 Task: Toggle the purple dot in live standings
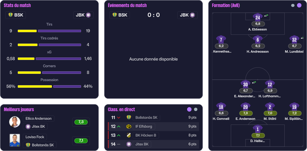pyautogui.click(x=189, y=109)
